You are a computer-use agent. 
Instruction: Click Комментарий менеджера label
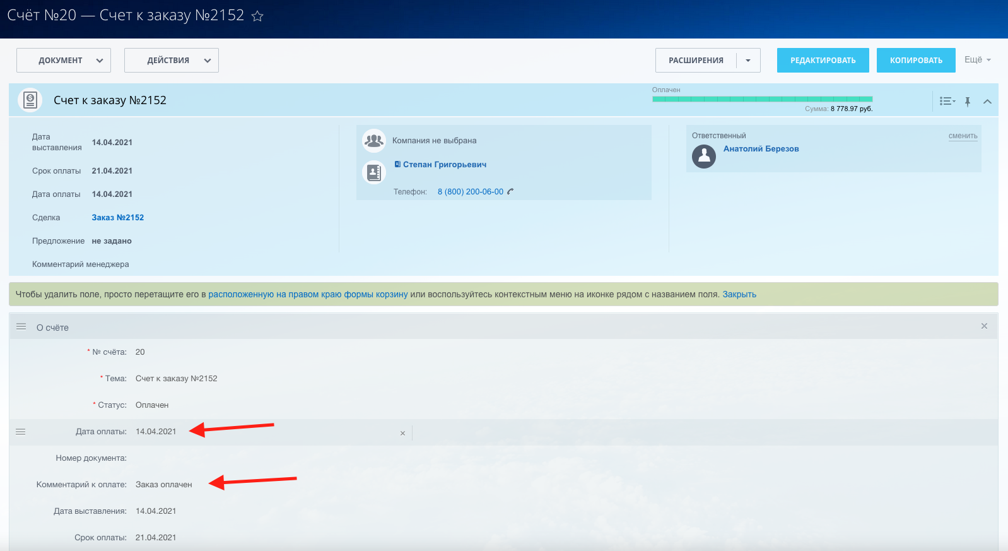tap(81, 264)
